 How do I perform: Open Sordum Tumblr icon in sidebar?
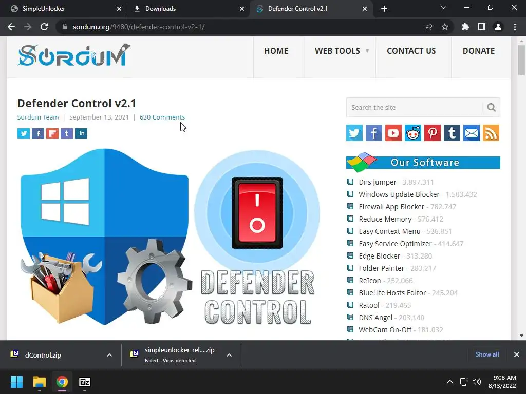[x=452, y=133]
